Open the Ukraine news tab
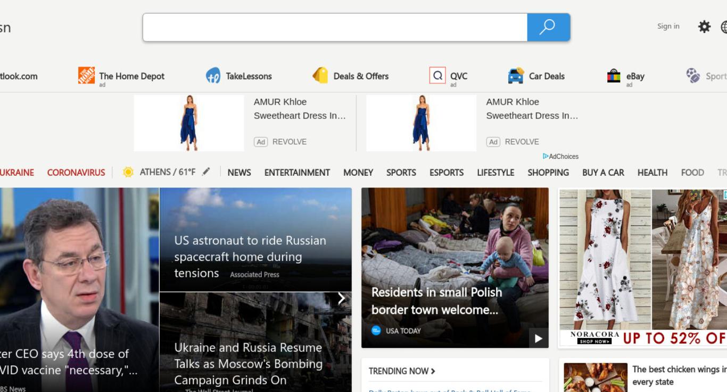This screenshot has height=392, width=727. [x=16, y=173]
